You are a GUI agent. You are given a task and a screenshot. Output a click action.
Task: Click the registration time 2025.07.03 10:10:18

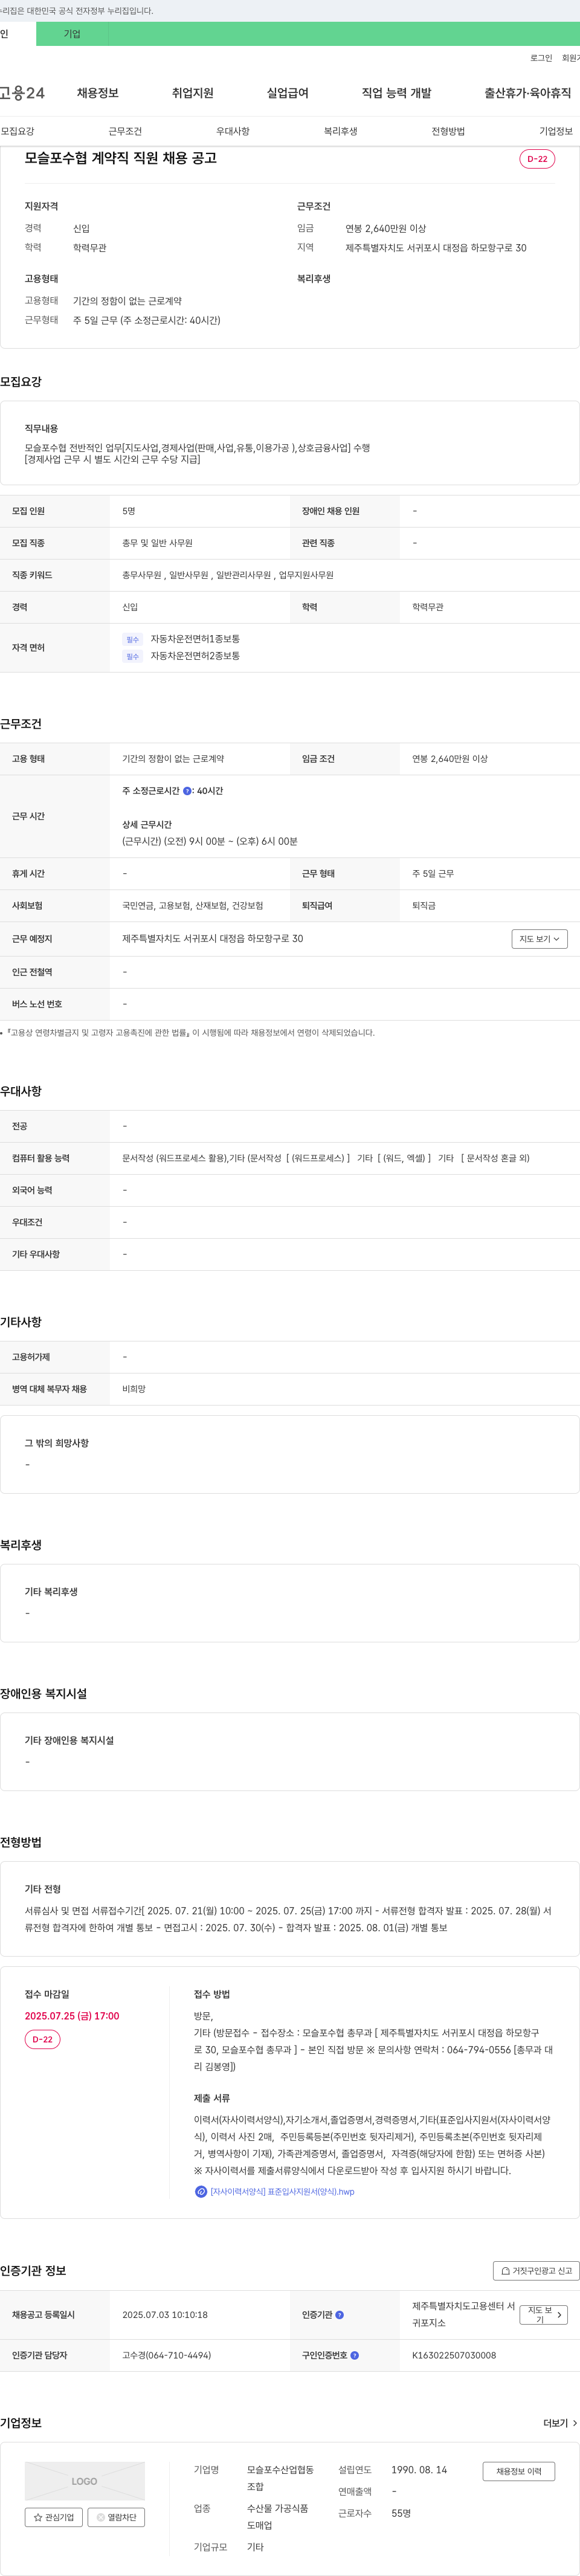pos(165,2315)
